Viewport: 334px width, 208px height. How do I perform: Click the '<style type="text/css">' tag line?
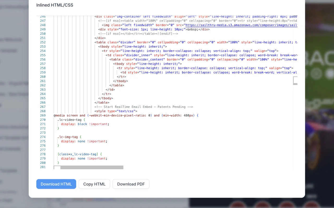[x=116, y=111]
